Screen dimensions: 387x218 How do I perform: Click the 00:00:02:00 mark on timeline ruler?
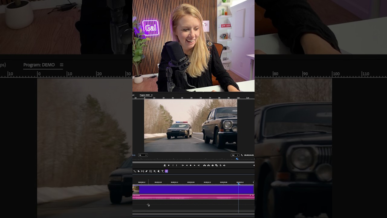pyautogui.click(x=191, y=182)
